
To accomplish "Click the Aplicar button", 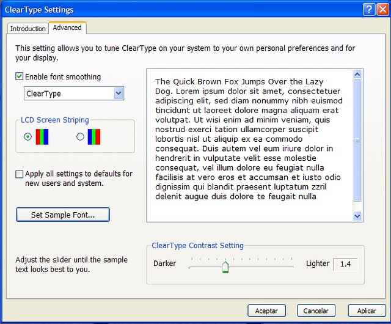I will (367, 311).
